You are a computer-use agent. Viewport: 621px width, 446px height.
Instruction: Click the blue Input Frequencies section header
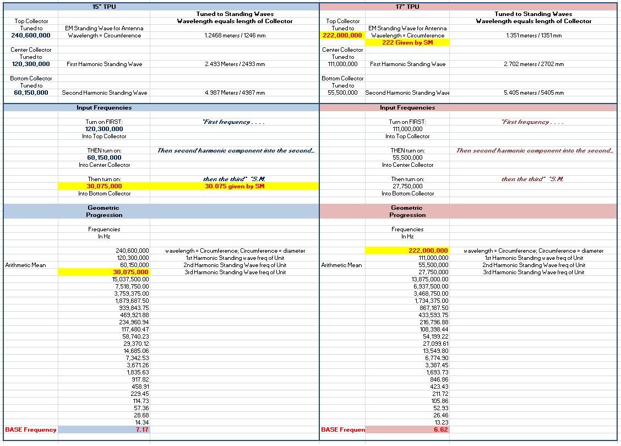(x=104, y=107)
